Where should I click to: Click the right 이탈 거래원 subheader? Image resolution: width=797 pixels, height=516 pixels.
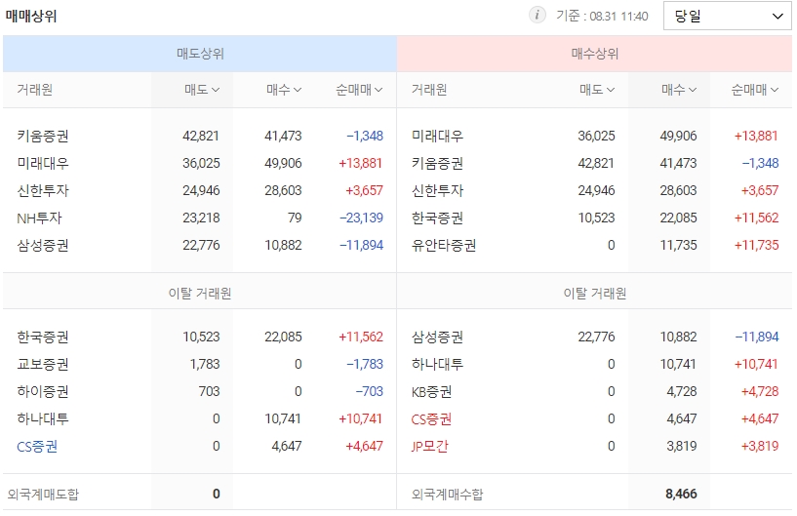pos(595,294)
